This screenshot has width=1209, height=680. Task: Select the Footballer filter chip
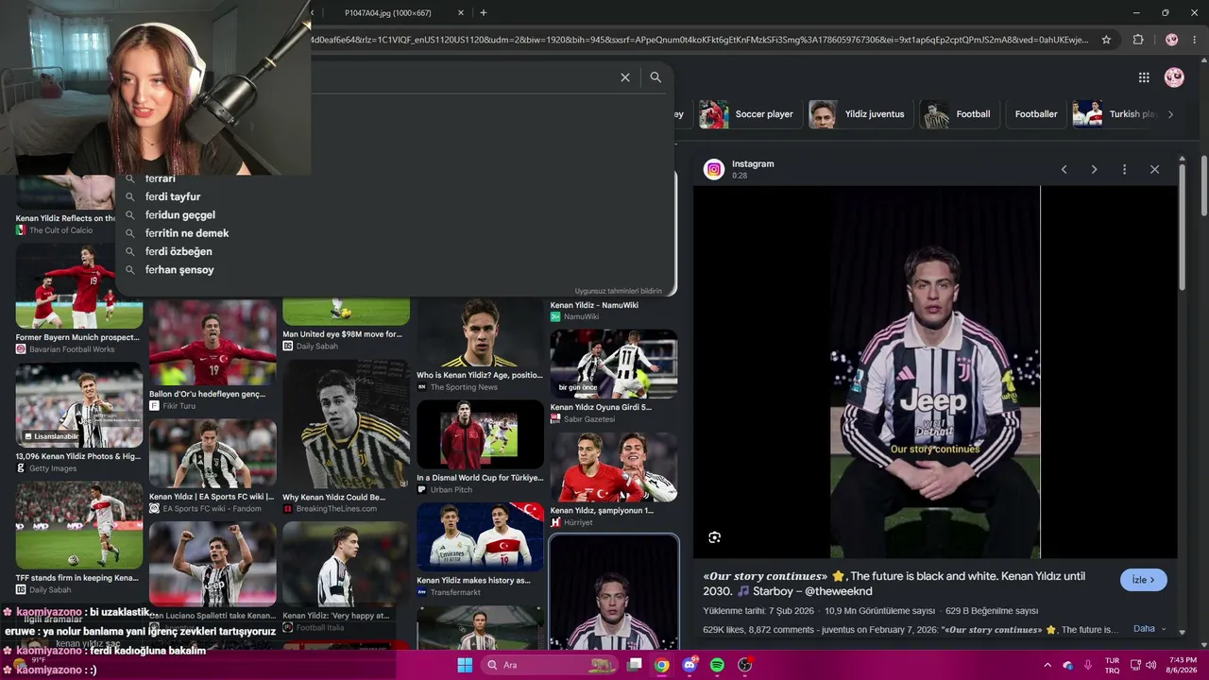[x=1036, y=114]
